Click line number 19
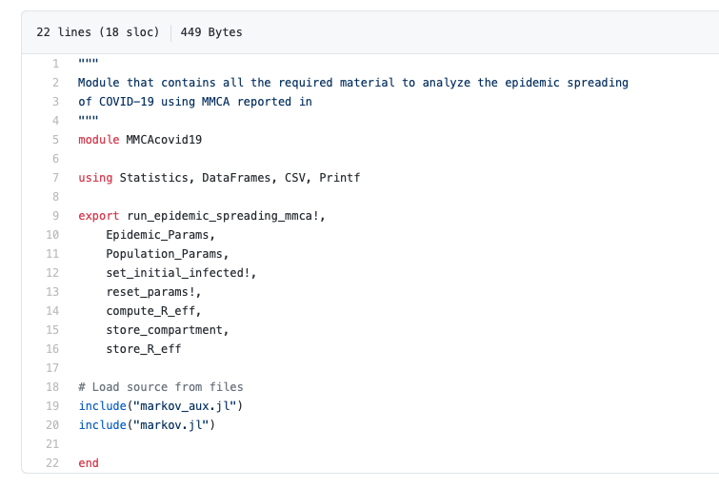 [x=52, y=406]
